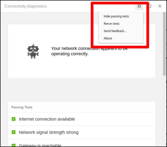Screen dimensions: 167x147
Task: Click the "Connectivity diagnostics" window title
Action: tap(26, 6)
